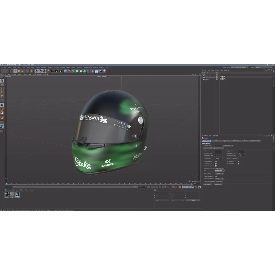Render to Picture Viewer

point(57,71)
